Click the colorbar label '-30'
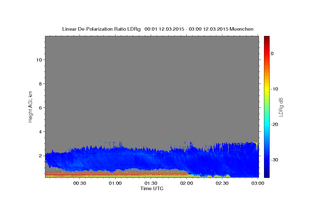The height and width of the screenshot is (213, 320). coord(275,160)
